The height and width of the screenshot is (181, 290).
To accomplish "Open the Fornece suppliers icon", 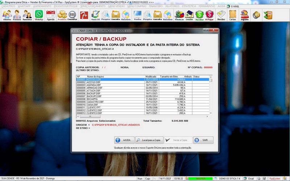I will coord(17,15).
